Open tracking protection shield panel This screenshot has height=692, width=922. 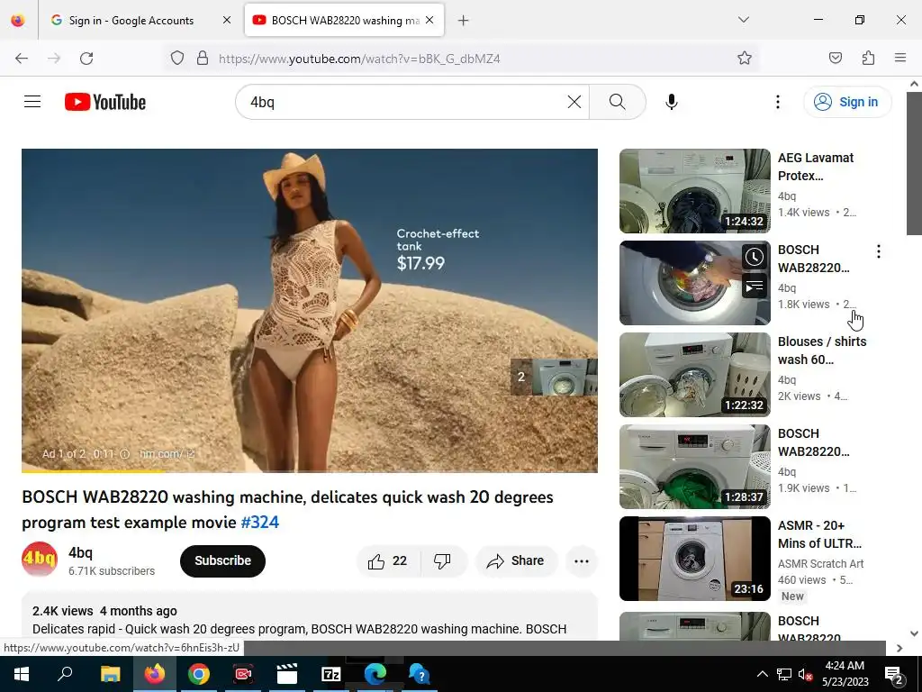pyautogui.click(x=177, y=58)
